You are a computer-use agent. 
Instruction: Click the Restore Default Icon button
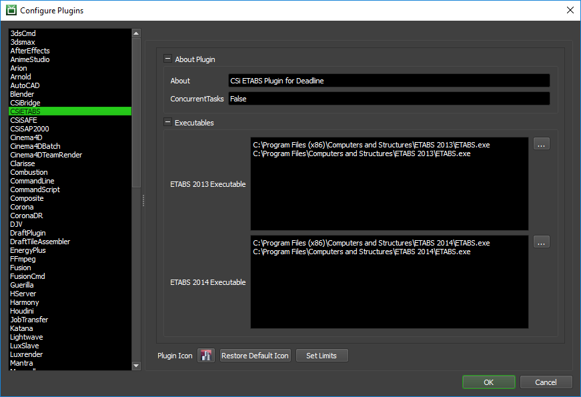click(255, 356)
